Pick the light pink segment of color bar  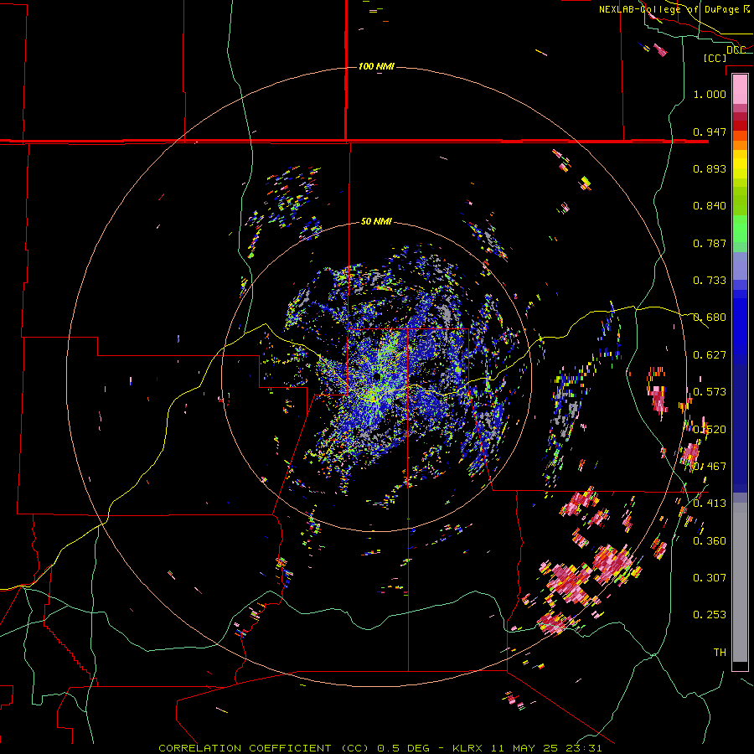click(x=740, y=90)
